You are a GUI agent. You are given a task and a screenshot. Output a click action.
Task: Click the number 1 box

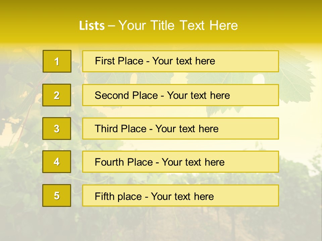coord(57,61)
